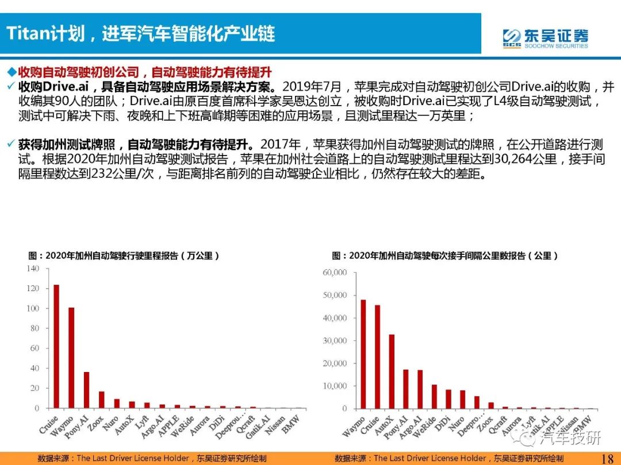
Task: Click the Nuro bar in the mileage chart
Action: [x=116, y=404]
